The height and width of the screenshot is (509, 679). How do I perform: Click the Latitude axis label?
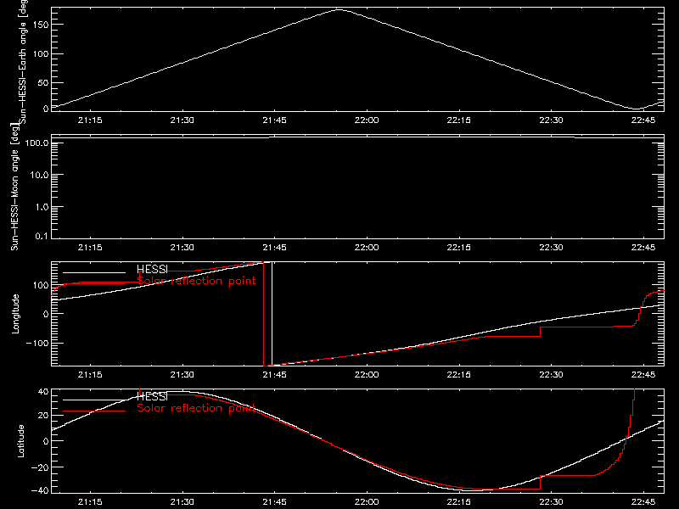(20, 441)
